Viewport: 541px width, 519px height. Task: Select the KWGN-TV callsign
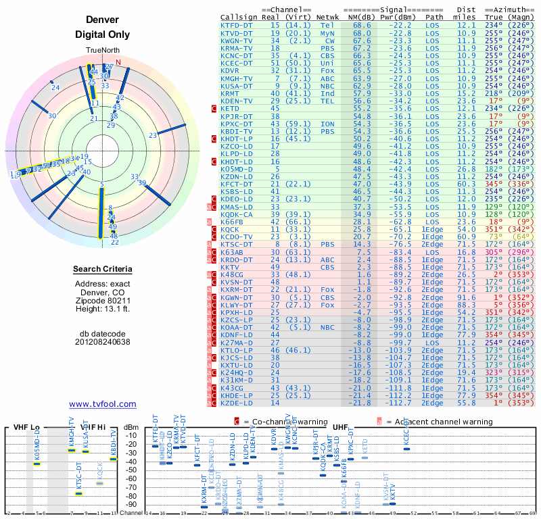(x=237, y=41)
